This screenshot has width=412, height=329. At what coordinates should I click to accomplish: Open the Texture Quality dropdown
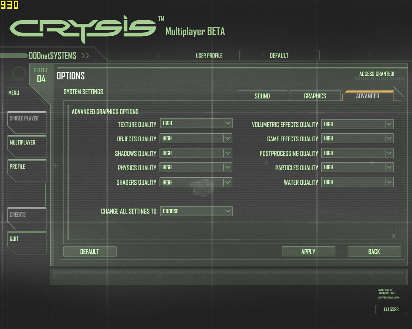196,123
